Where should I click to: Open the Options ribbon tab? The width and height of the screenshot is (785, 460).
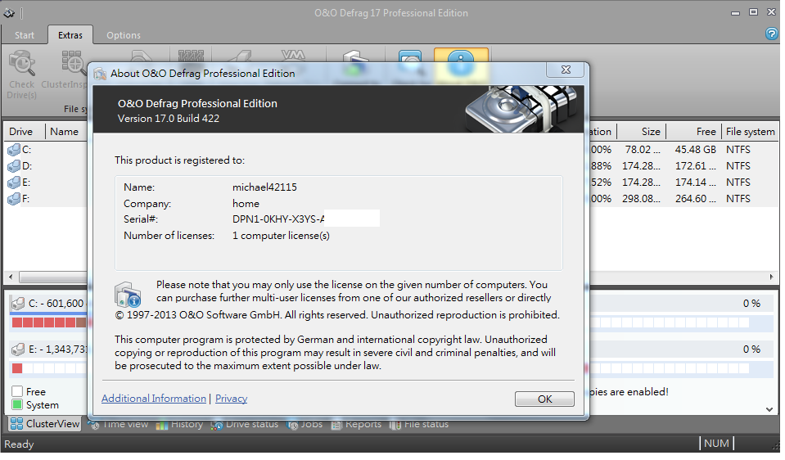tap(124, 35)
